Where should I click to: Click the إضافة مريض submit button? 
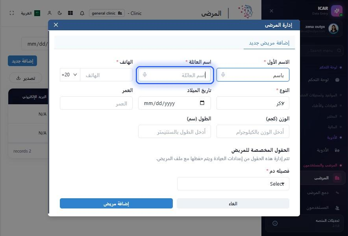116,203
